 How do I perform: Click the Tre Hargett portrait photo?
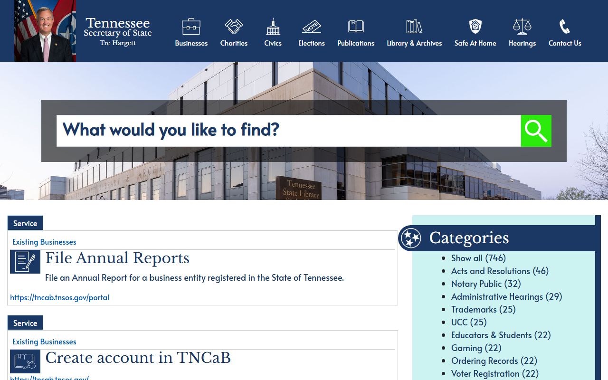click(x=45, y=31)
